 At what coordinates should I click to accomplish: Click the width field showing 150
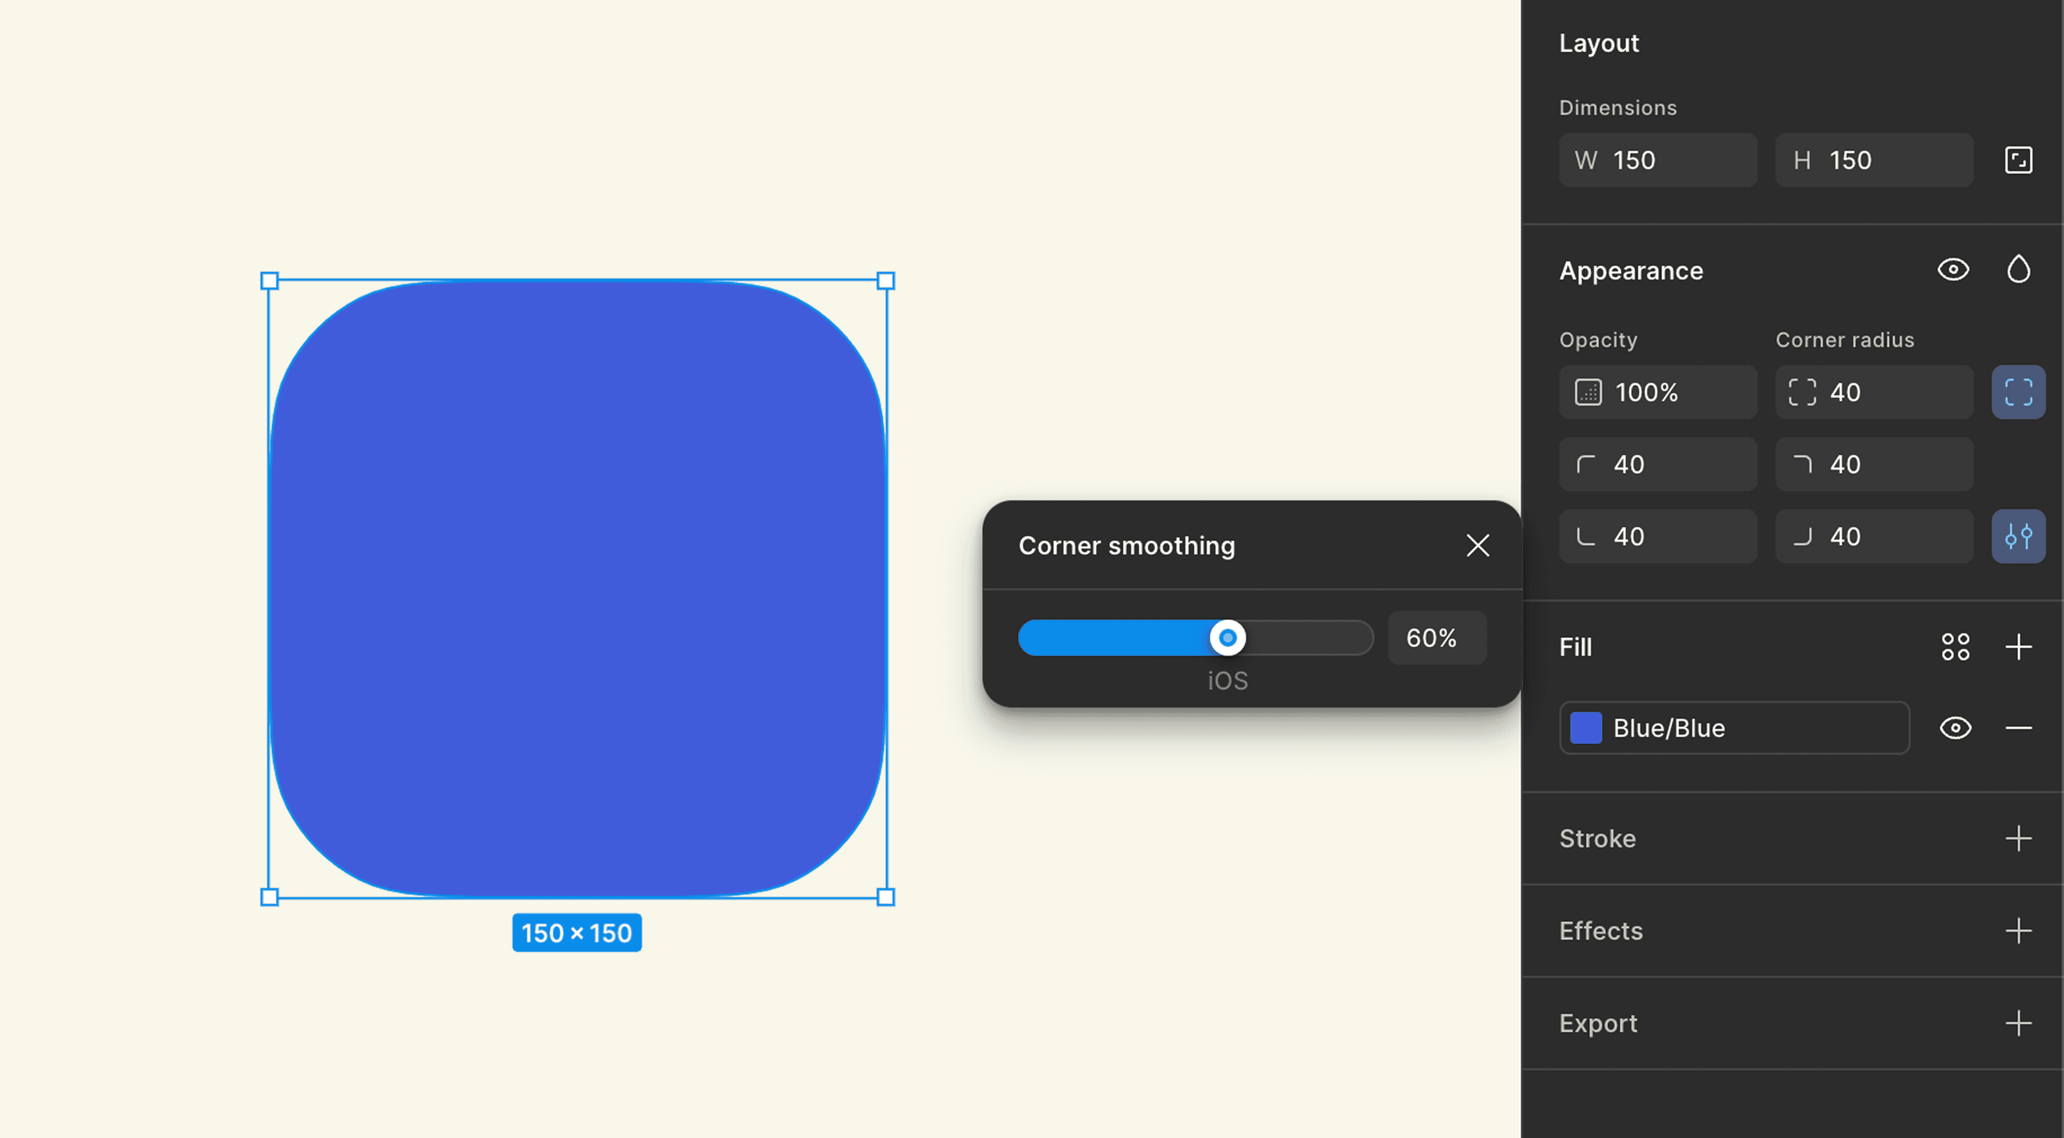[1657, 161]
